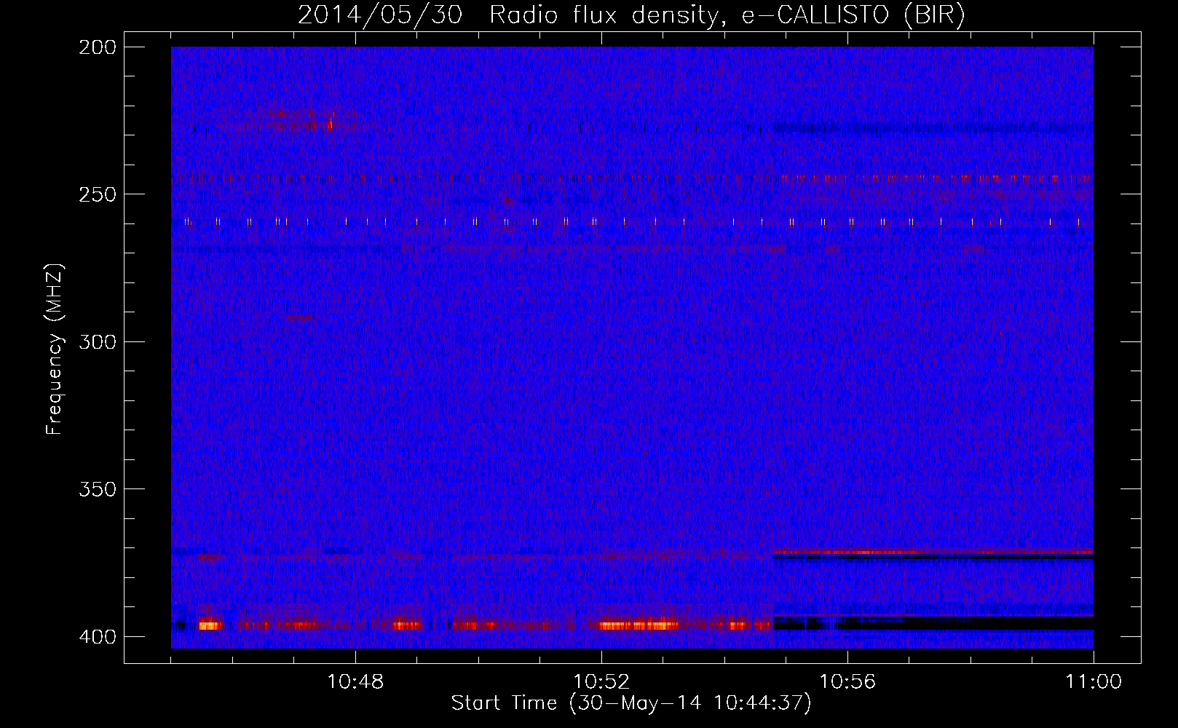The image size is (1178, 728).
Task: Click the 400 frequency tick label
Action: (x=98, y=637)
